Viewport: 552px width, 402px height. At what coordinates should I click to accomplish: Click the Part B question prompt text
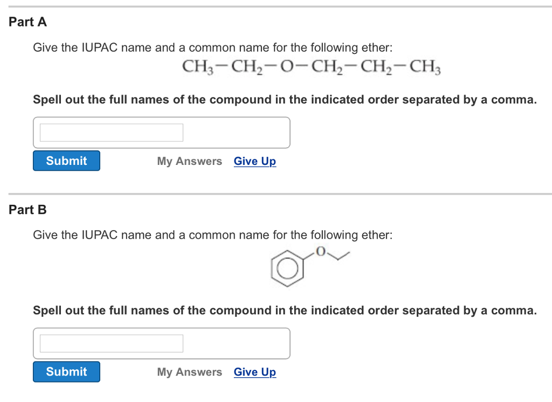click(213, 235)
